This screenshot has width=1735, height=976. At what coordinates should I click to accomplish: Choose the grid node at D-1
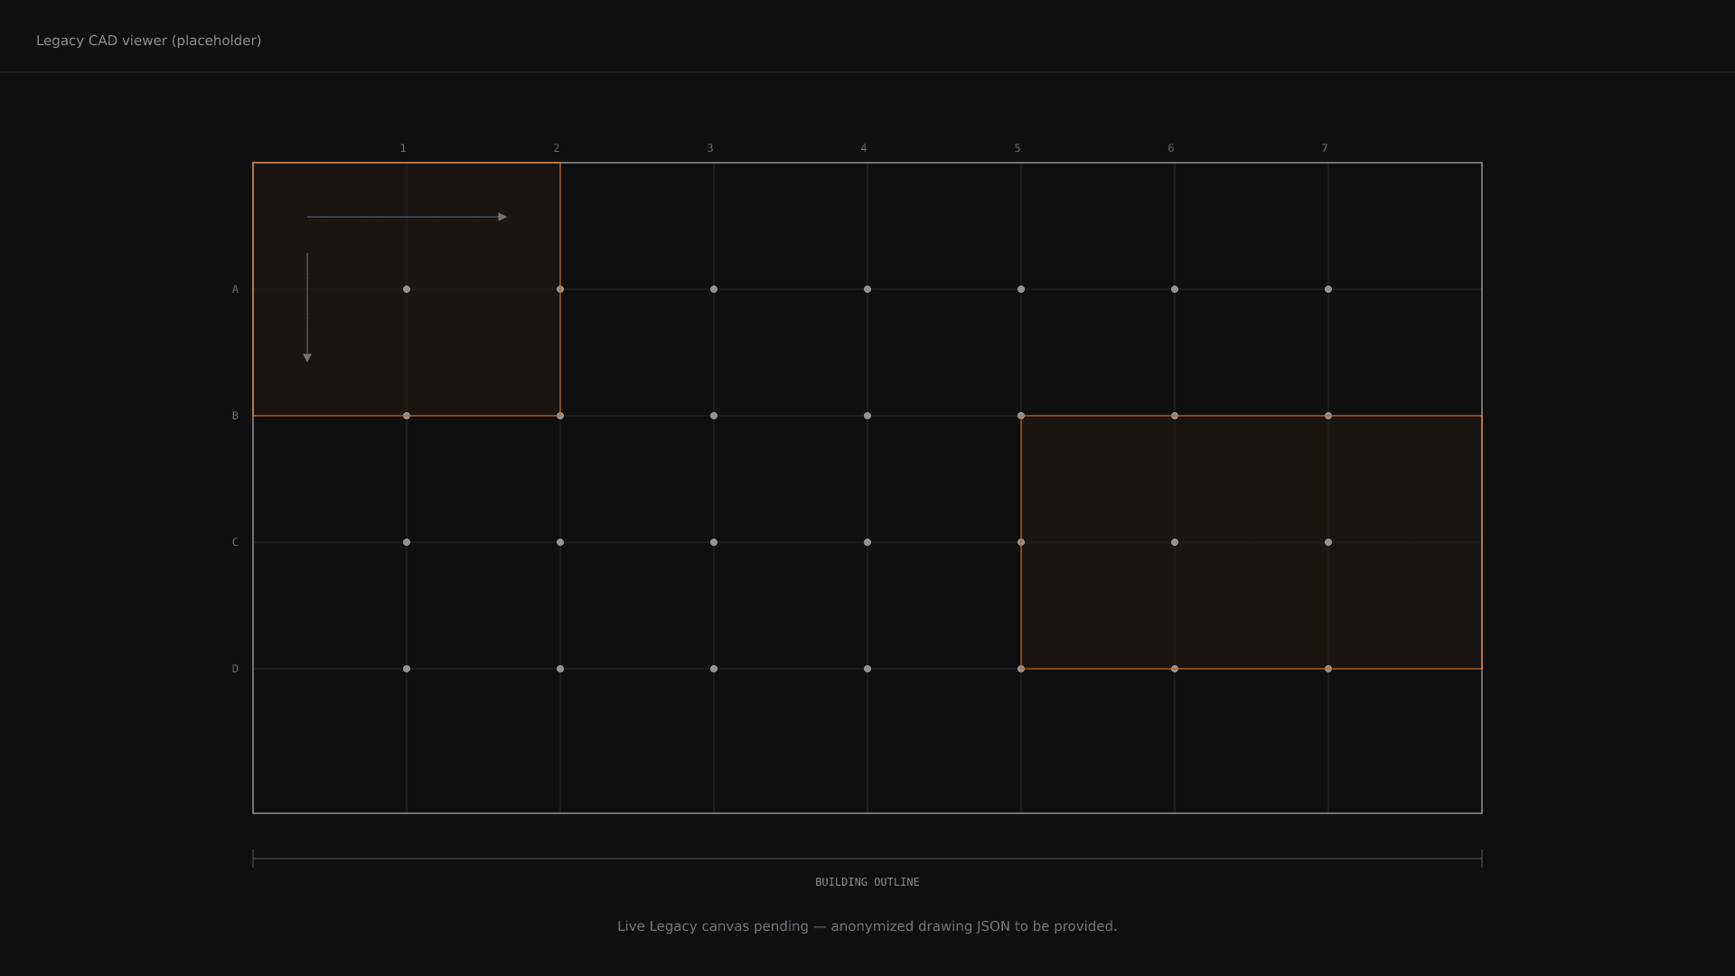coord(407,669)
